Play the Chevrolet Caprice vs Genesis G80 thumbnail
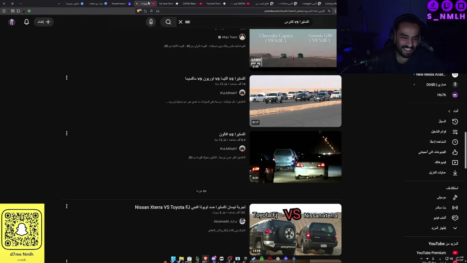 (293, 49)
